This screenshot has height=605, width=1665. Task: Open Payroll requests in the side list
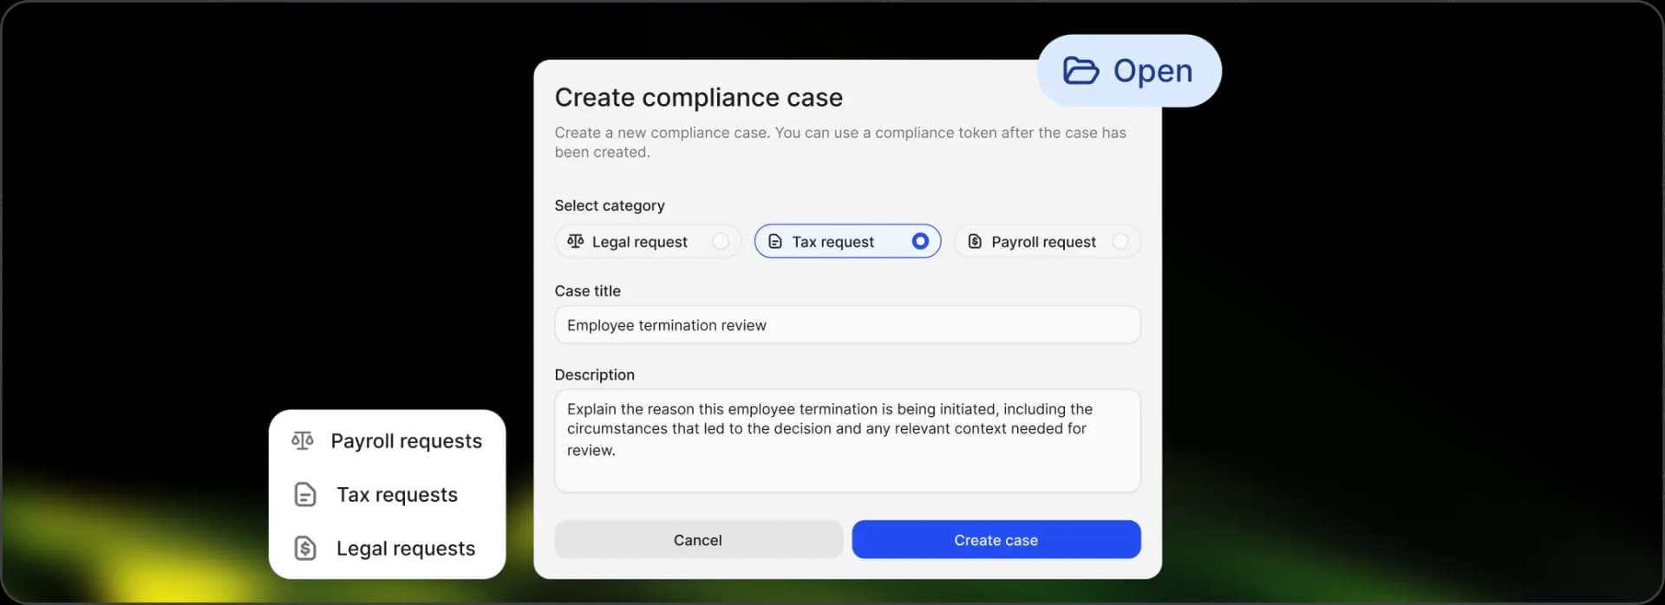387,441
